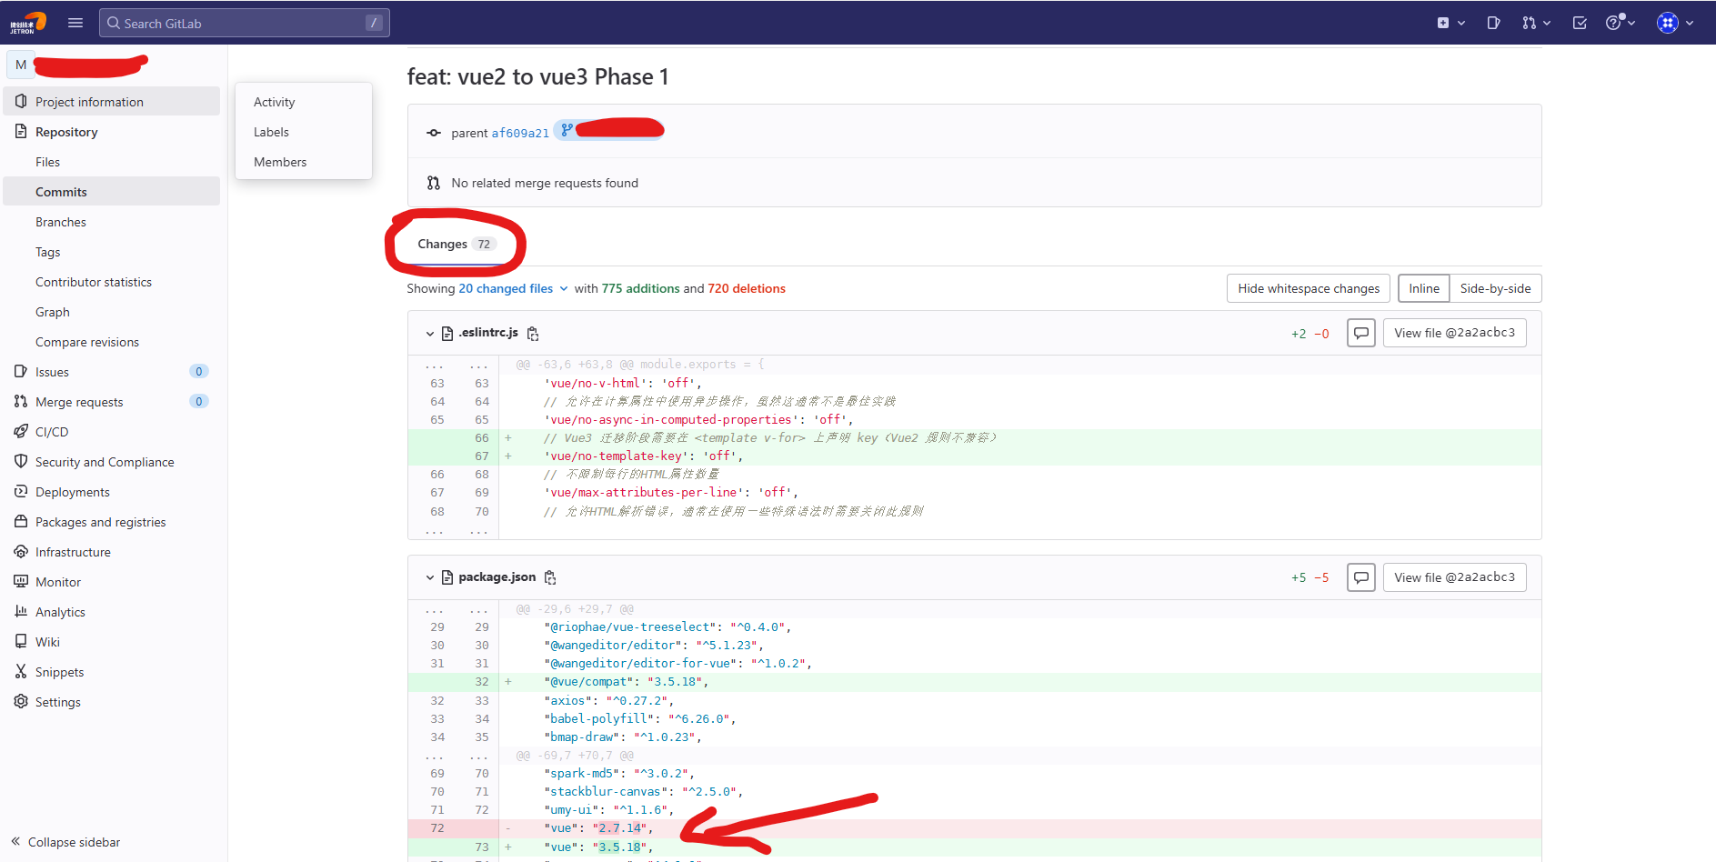Open the hamburger navigation menu
The width and height of the screenshot is (1716, 862).
75,23
